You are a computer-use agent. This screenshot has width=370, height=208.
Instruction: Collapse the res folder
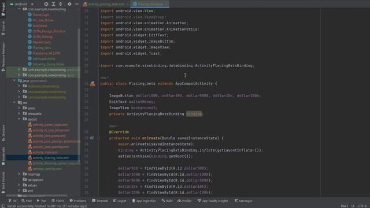pyautogui.click(x=14, y=103)
